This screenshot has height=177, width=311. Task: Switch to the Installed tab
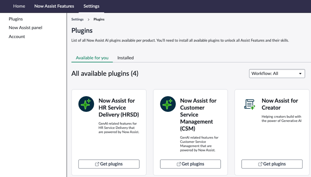[126, 58]
